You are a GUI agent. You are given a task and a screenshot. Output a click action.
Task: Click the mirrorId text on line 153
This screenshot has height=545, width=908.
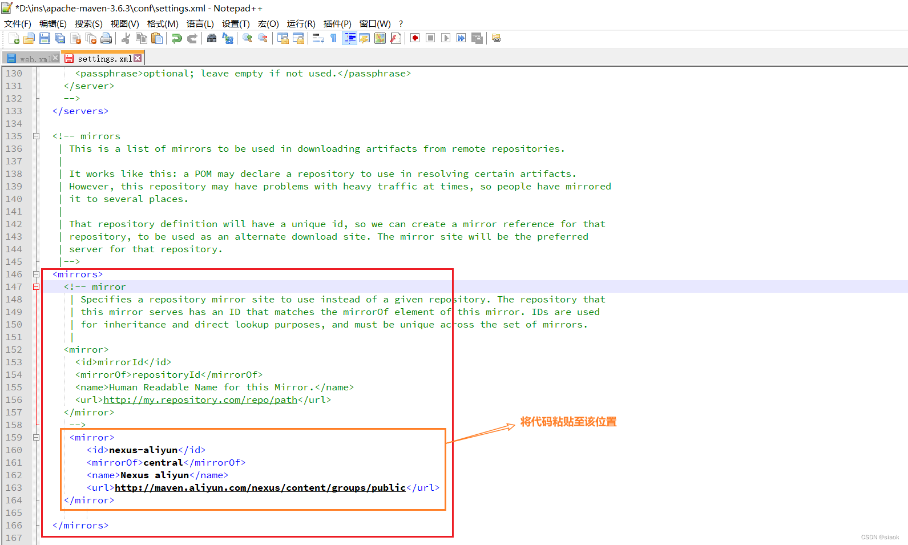(x=120, y=362)
